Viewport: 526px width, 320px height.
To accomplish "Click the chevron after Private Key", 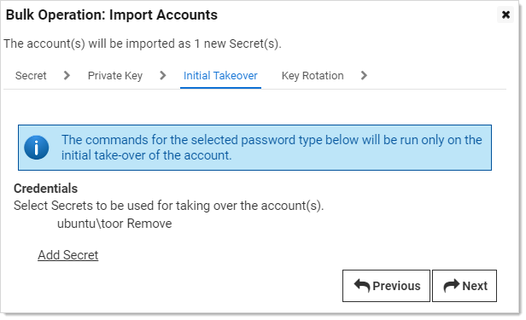I will [x=163, y=75].
